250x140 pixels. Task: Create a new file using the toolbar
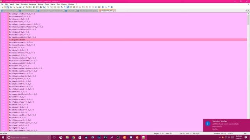tap(2, 7)
